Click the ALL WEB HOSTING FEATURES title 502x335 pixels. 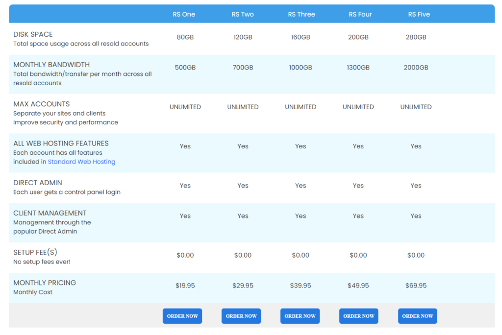click(61, 144)
